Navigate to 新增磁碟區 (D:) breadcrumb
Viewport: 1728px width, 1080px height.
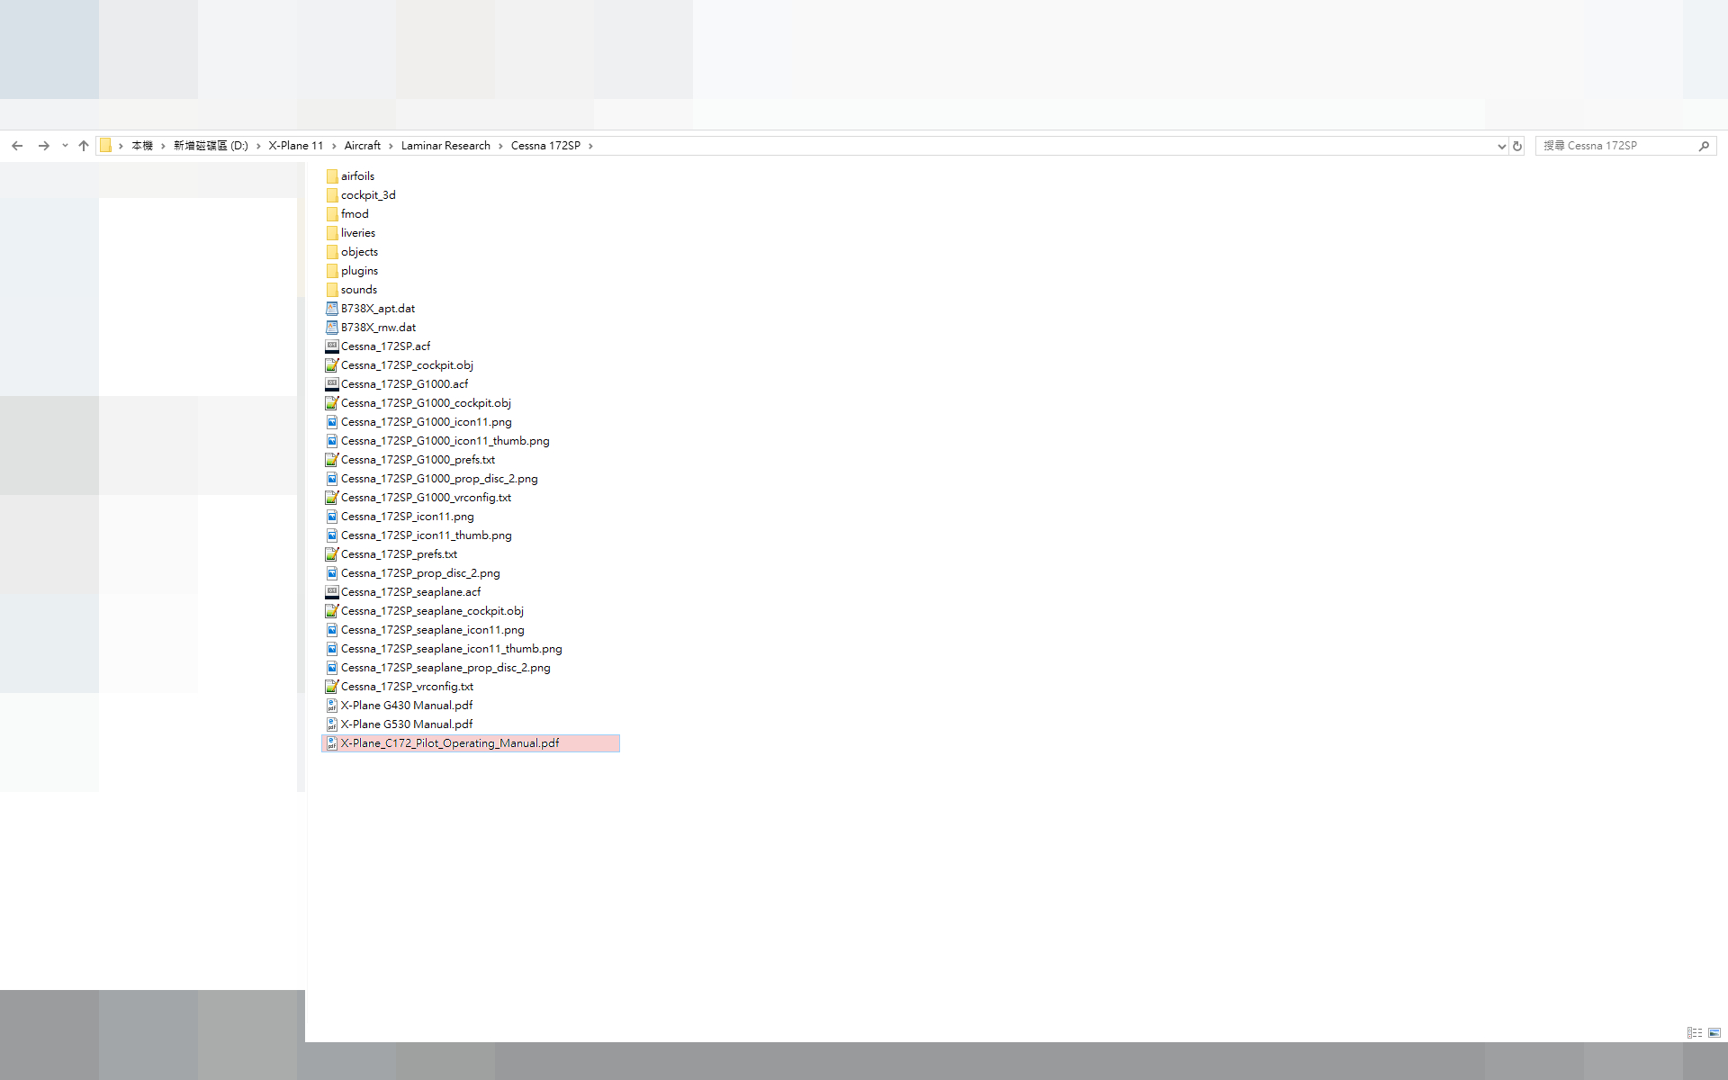click(x=211, y=146)
